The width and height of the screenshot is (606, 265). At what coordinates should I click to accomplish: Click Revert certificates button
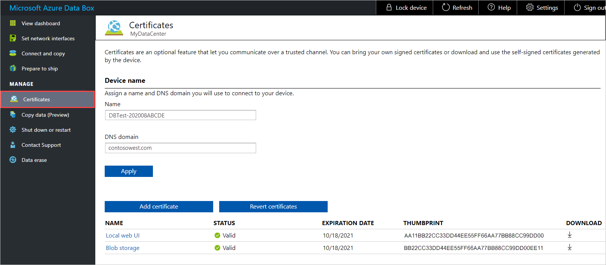point(273,207)
